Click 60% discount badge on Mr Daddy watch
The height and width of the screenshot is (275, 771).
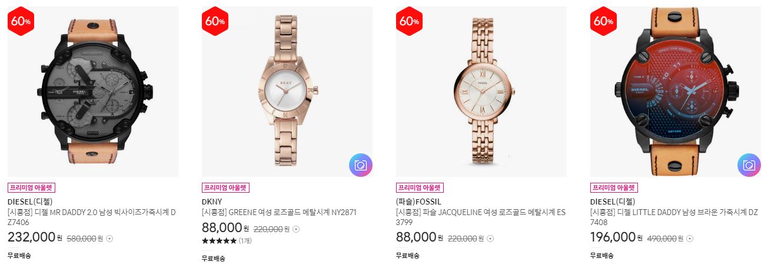(21, 21)
